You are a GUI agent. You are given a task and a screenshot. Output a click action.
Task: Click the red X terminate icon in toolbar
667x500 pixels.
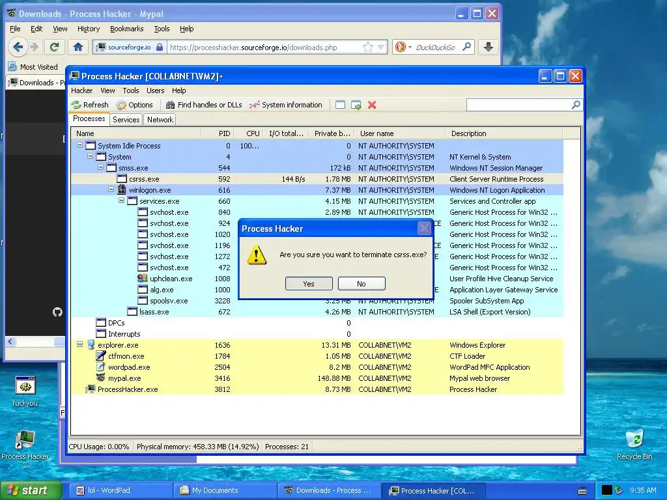372,105
